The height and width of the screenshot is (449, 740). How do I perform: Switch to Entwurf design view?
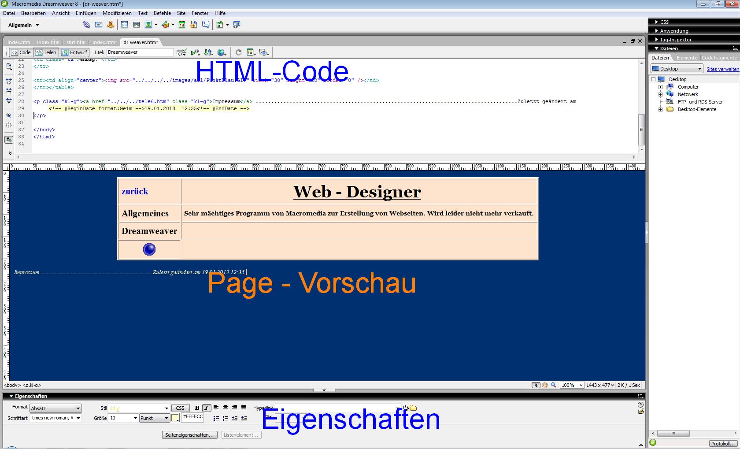(74, 52)
